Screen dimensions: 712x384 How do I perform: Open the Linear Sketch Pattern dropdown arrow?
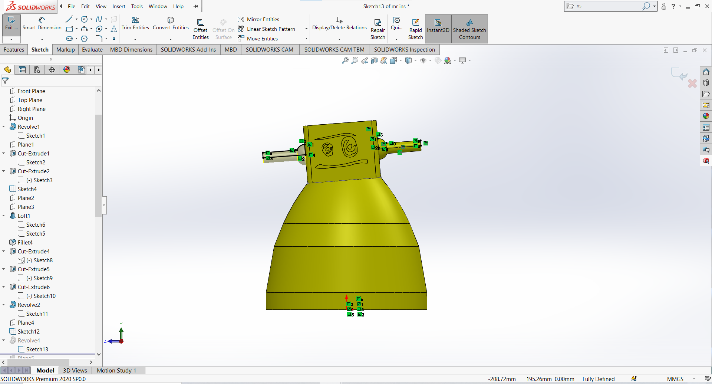coord(306,29)
